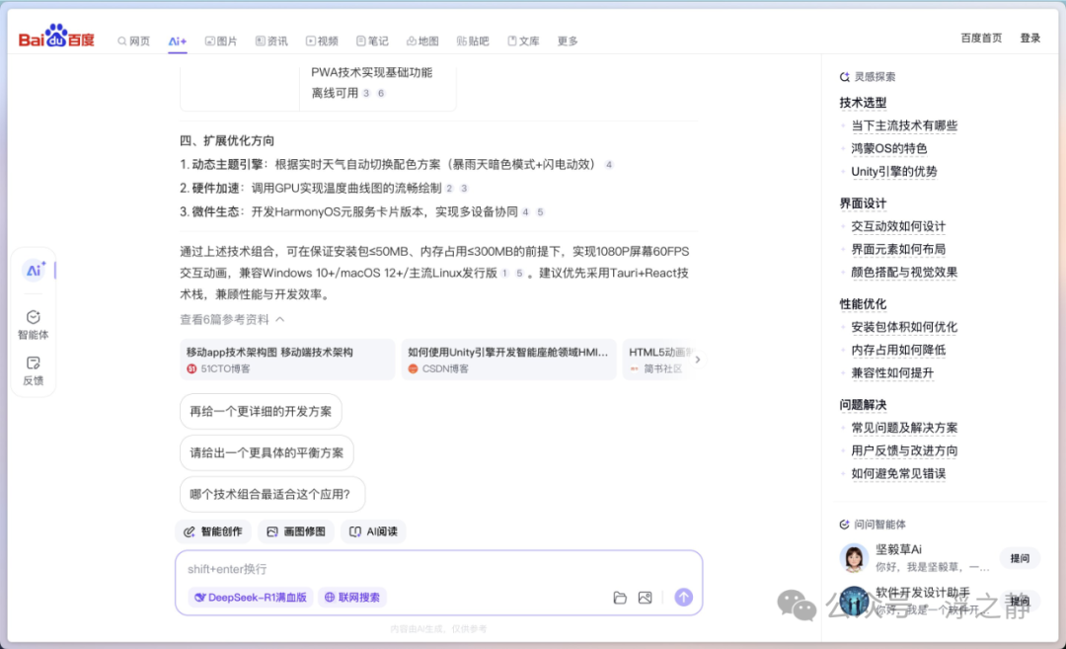The image size is (1066, 649).
Task: Click the 问问智能体 header icon
Action: [x=844, y=525]
